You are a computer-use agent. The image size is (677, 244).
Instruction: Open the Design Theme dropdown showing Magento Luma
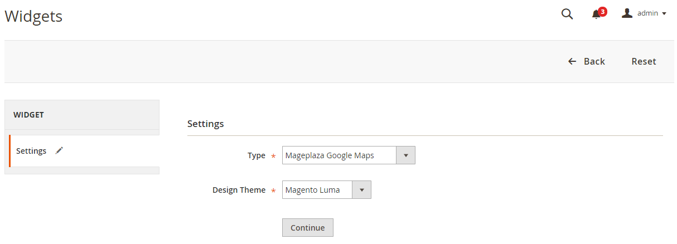point(317,190)
